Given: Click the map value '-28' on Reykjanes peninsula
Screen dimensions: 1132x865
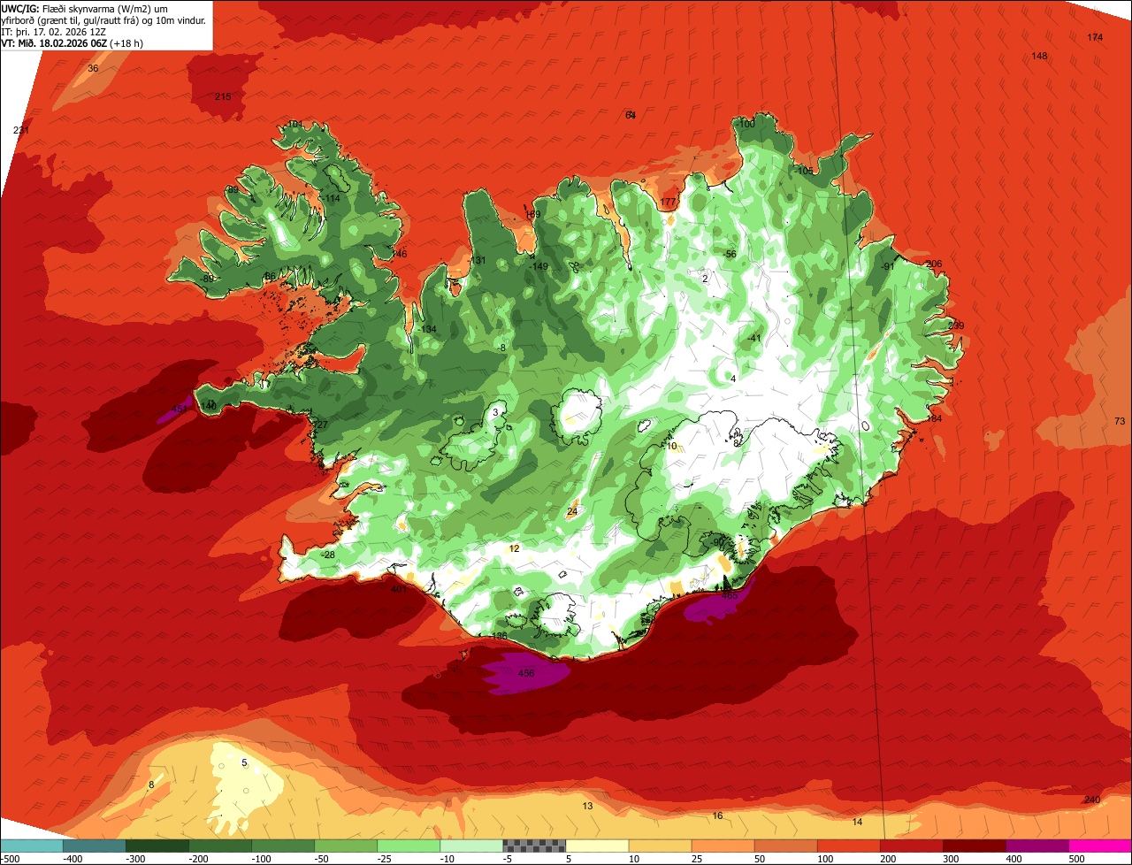Looking at the screenshot, I should pyautogui.click(x=327, y=555).
